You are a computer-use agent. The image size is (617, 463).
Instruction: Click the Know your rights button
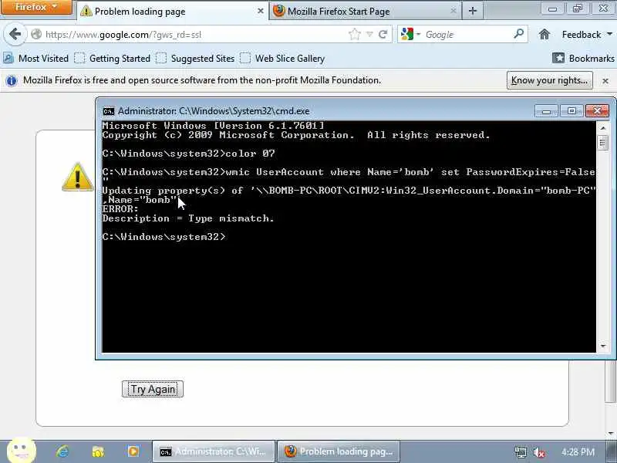pos(549,80)
